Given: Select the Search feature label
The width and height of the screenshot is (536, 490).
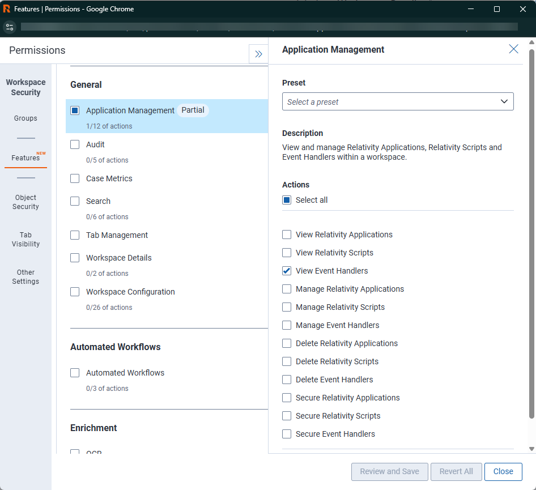Looking at the screenshot, I should pos(98,201).
